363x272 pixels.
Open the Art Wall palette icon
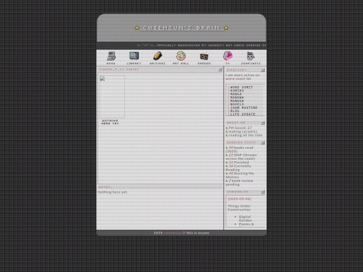coord(181,56)
